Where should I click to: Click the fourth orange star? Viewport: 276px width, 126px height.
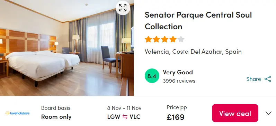tap(173, 39)
